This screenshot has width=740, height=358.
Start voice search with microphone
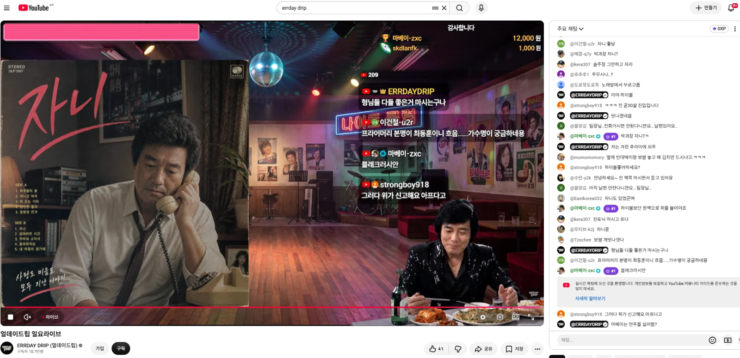coord(481,8)
